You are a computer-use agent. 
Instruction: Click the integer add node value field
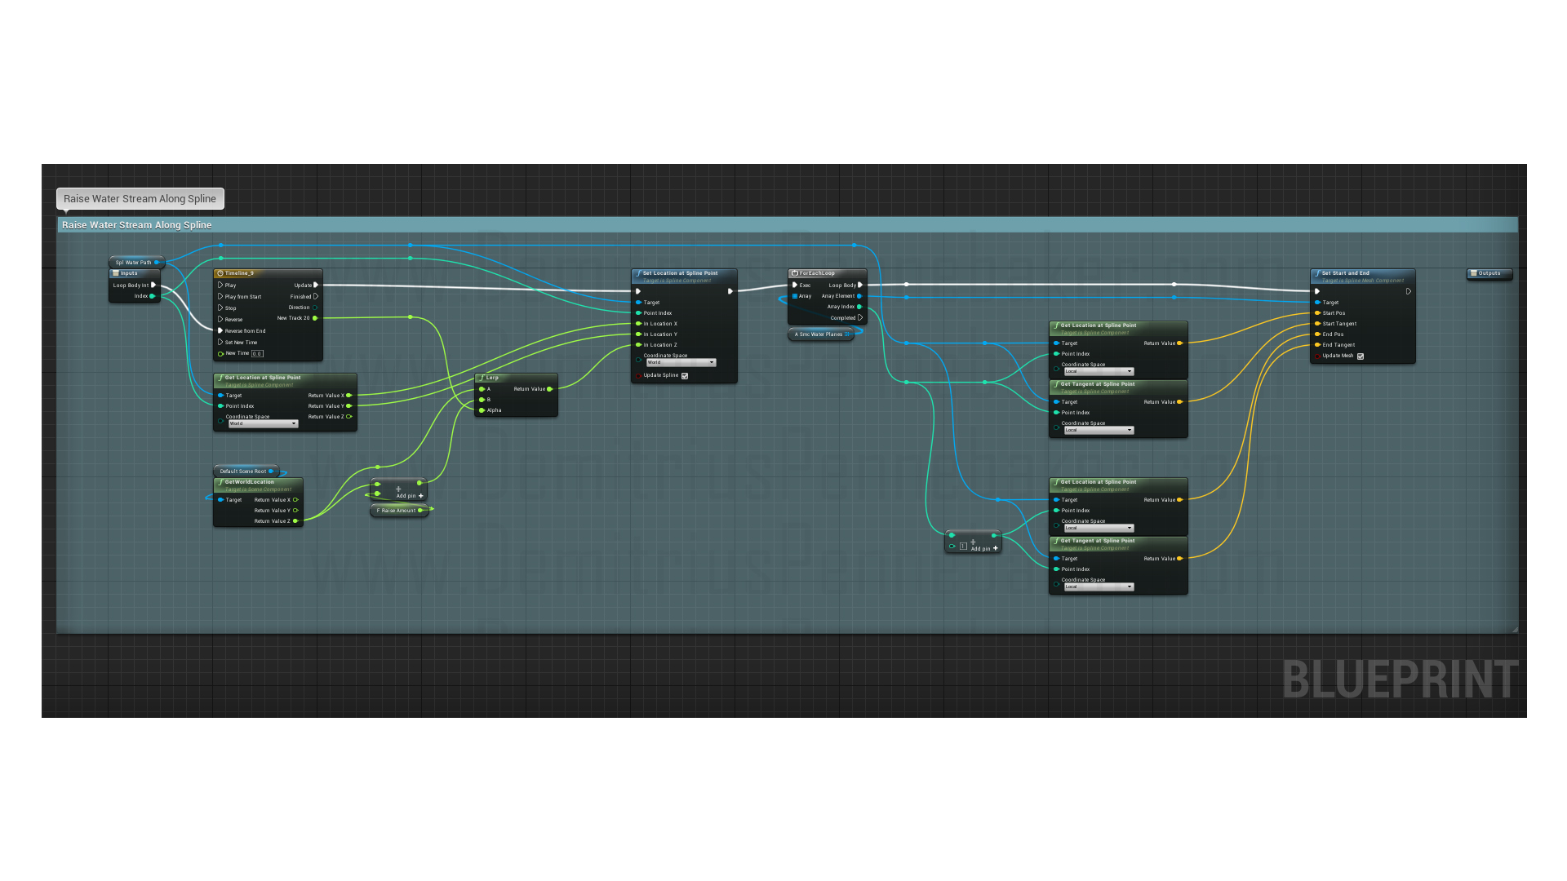[x=964, y=547]
